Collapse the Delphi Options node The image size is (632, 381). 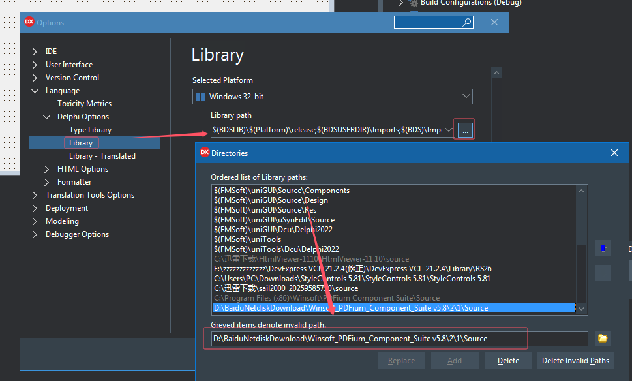(x=47, y=117)
